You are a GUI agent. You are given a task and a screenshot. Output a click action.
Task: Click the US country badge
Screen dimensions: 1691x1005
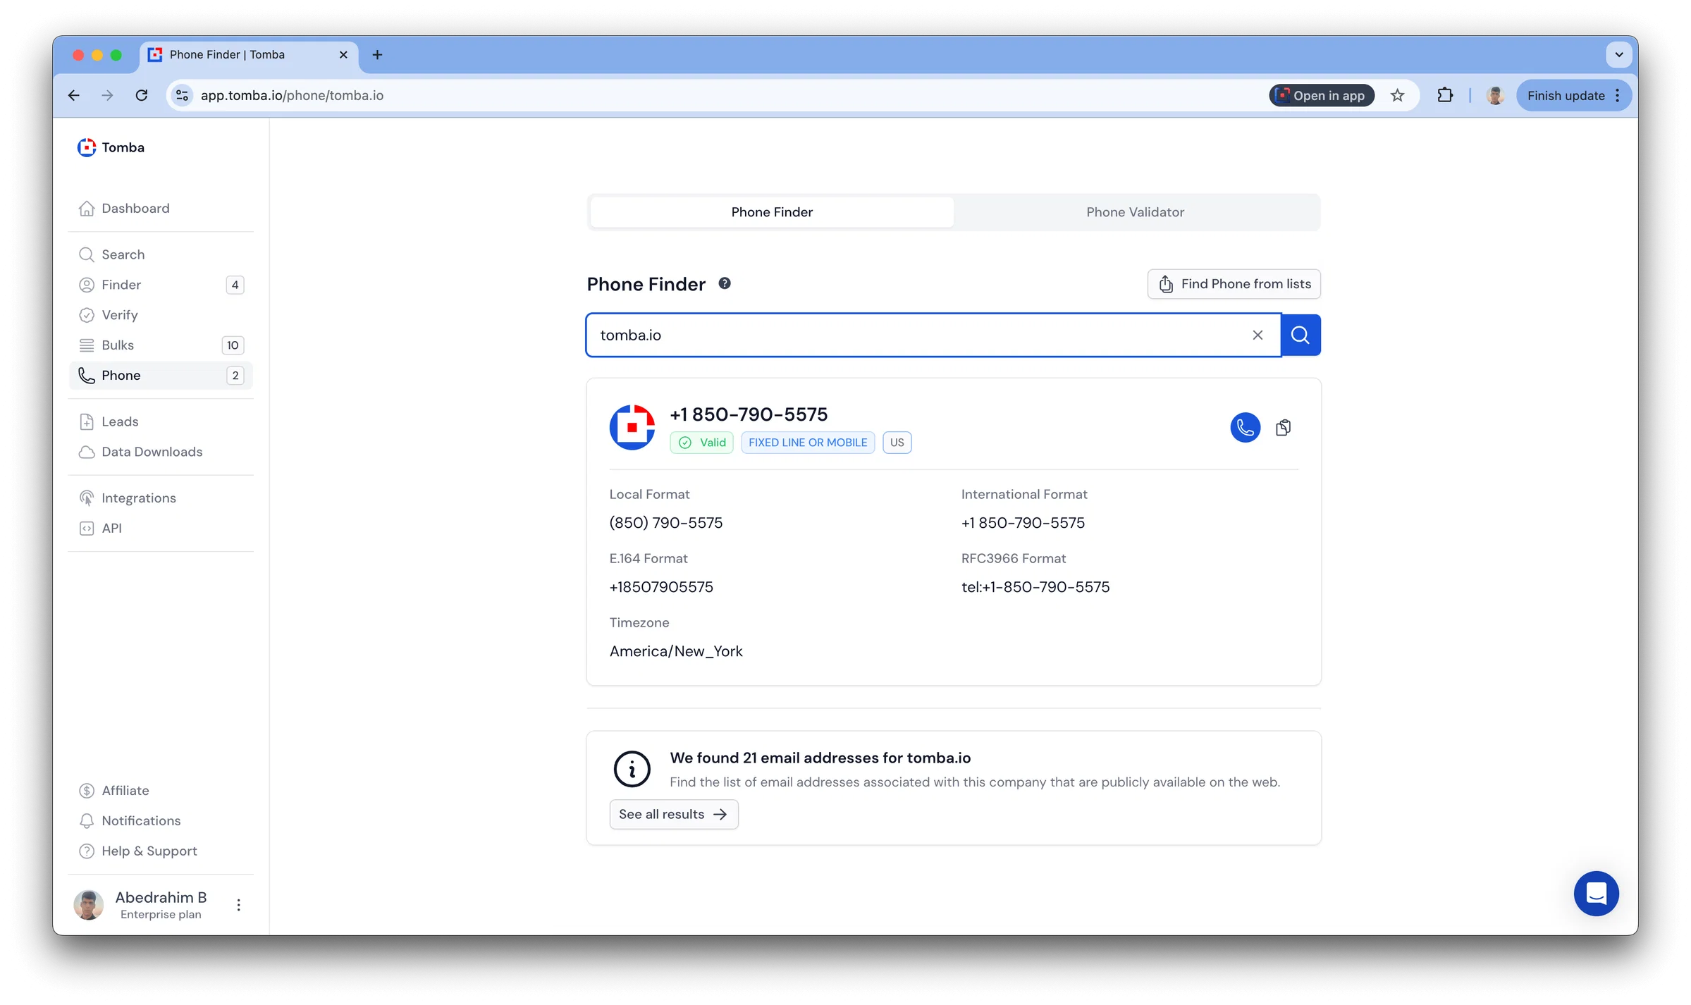coord(897,443)
